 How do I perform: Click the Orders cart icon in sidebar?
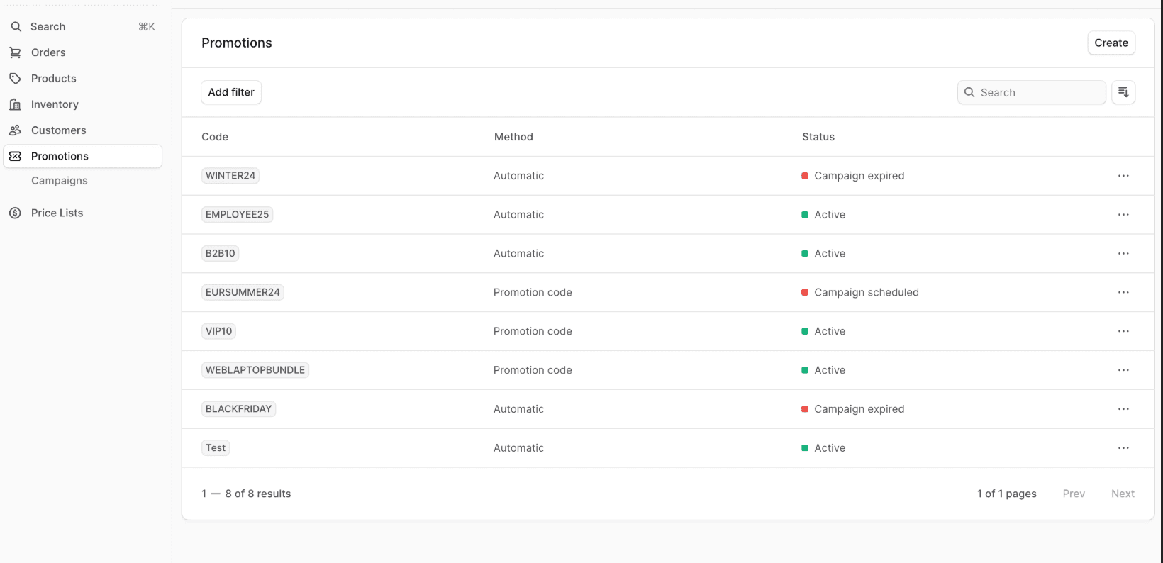(x=15, y=52)
